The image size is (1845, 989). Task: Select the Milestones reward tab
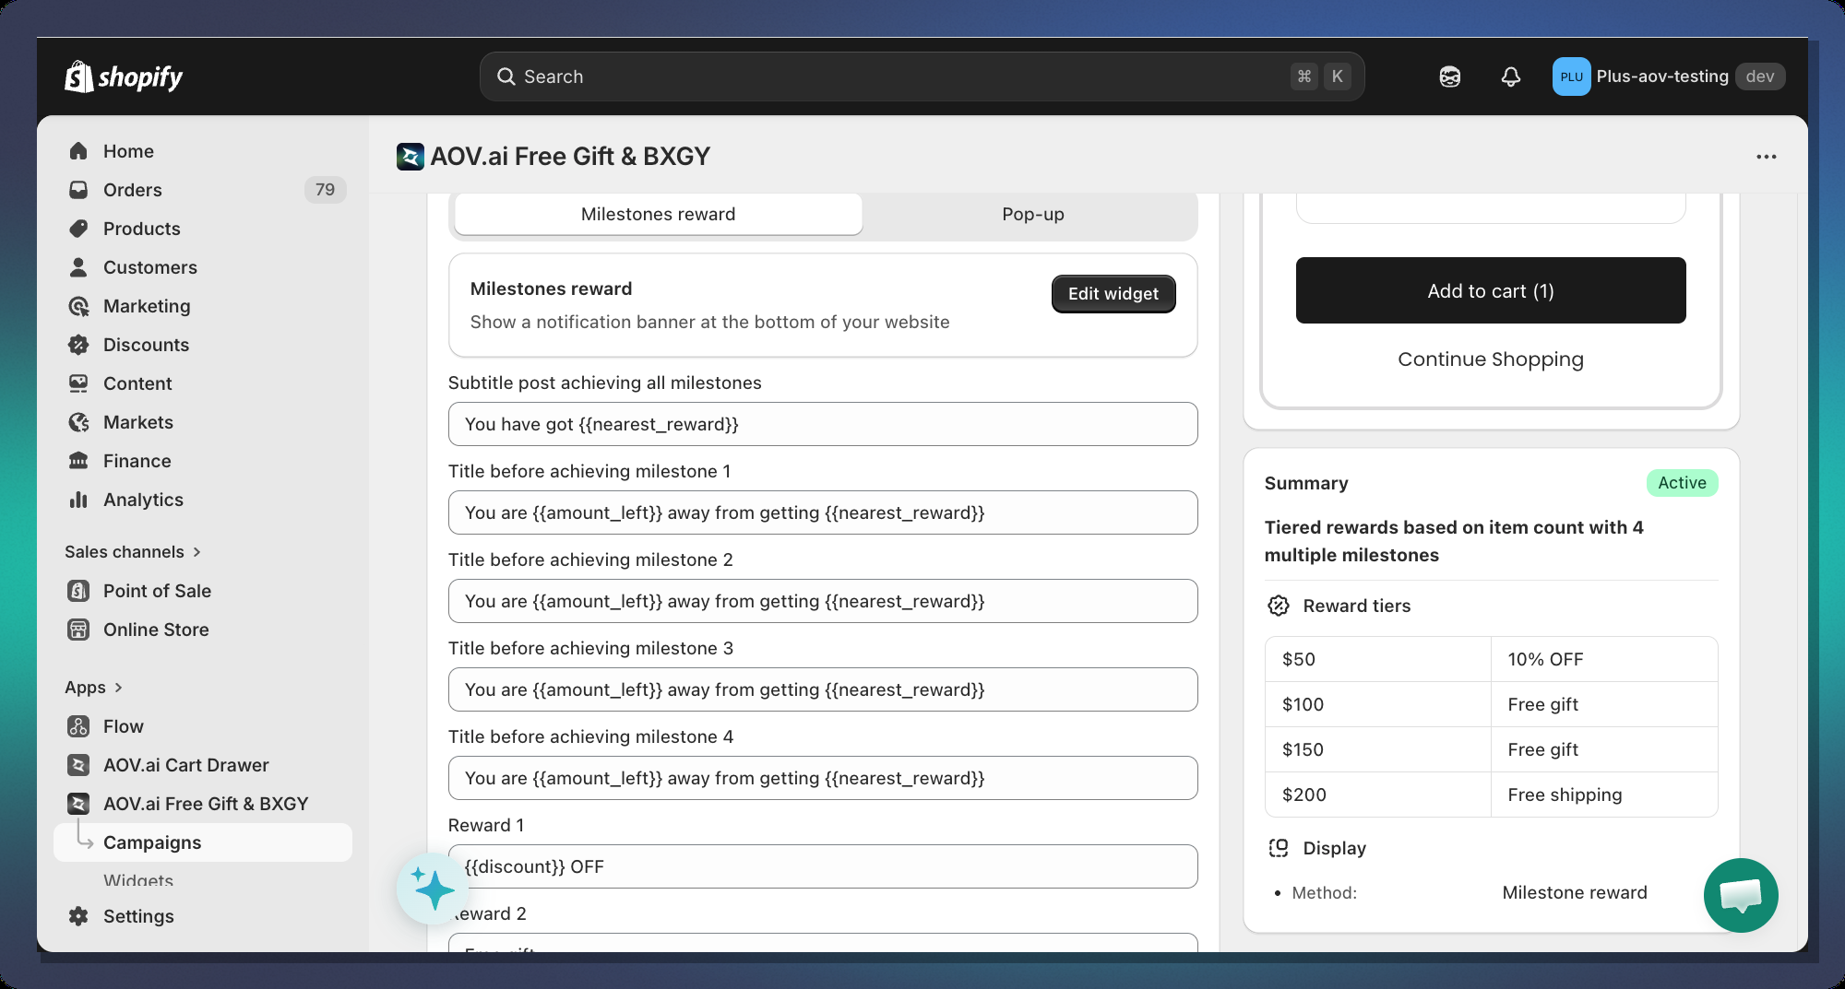pos(658,214)
